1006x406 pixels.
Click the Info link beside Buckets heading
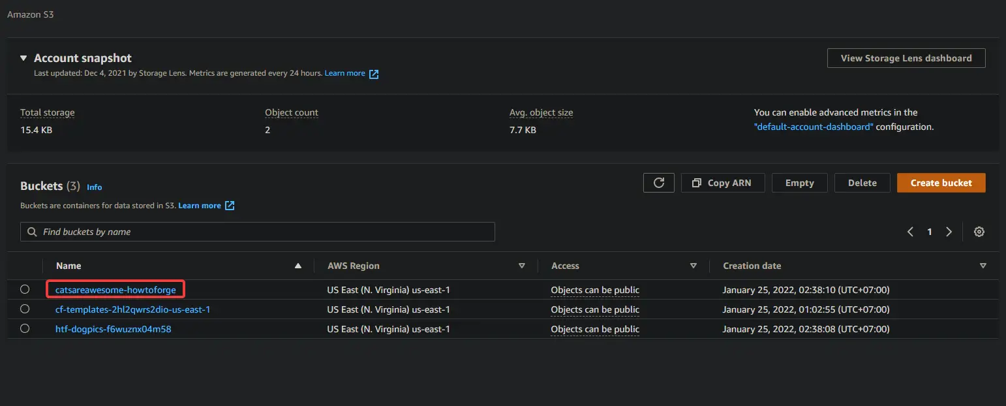(94, 187)
